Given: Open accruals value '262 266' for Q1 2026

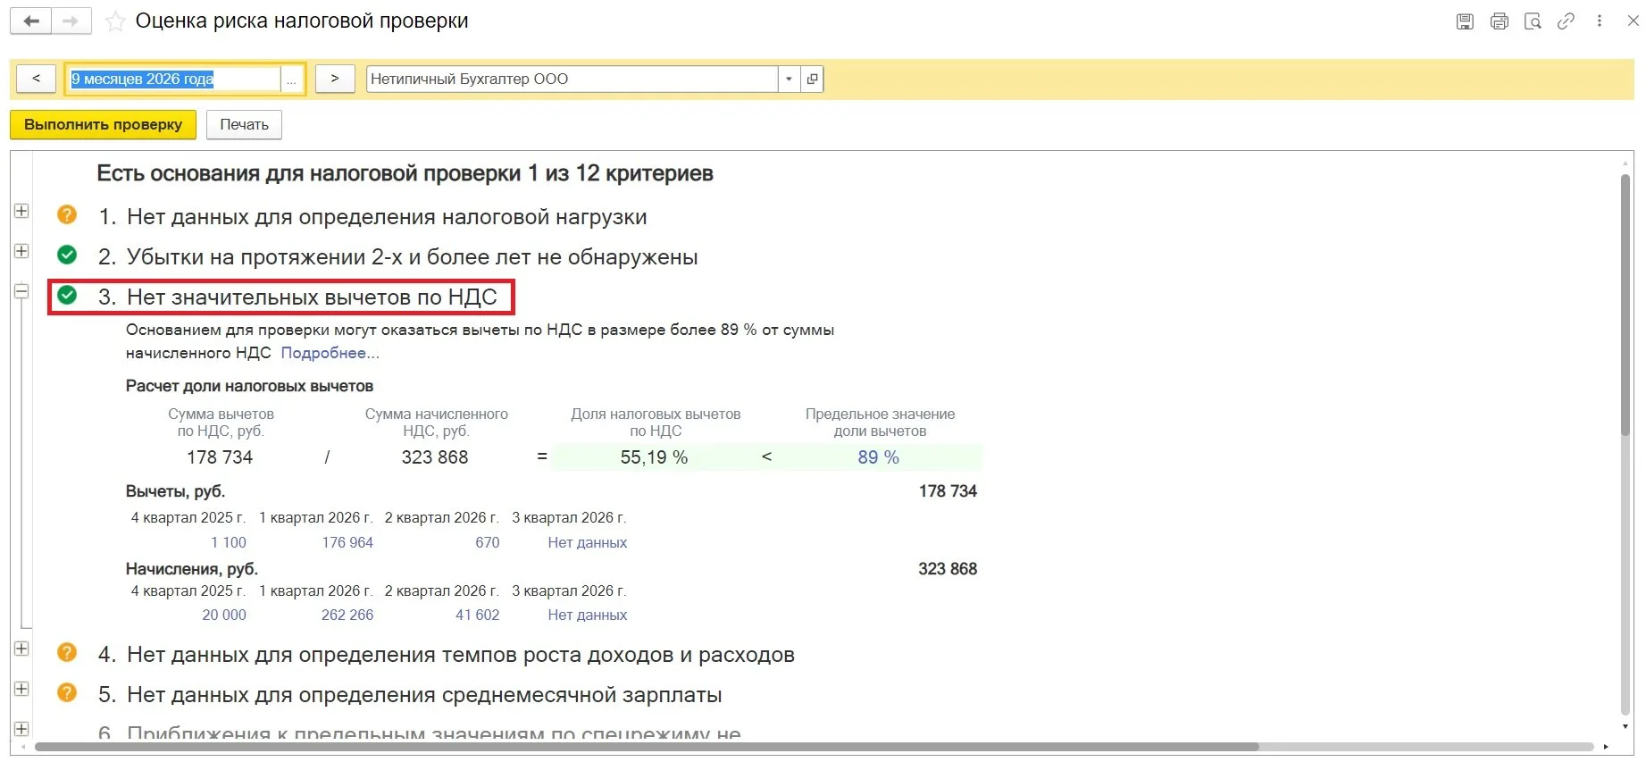Looking at the screenshot, I should tap(347, 615).
